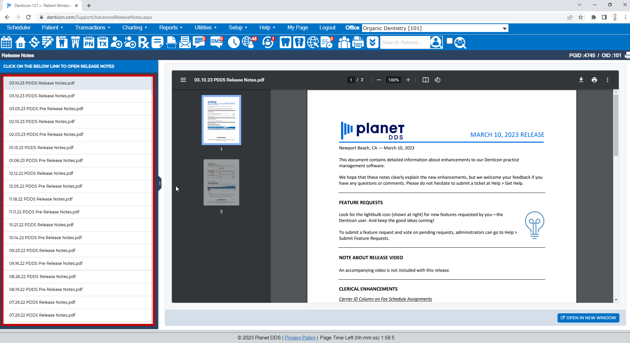Image resolution: width=630 pixels, height=343 pixels.
Task: Download the PDF using download icon
Action: pyautogui.click(x=581, y=80)
